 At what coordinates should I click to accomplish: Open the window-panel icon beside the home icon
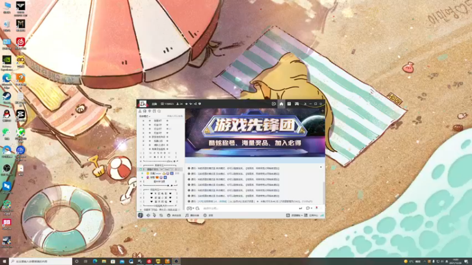pos(289,104)
